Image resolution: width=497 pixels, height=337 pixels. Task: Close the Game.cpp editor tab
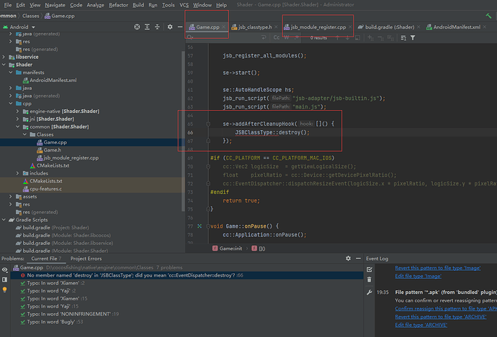click(x=224, y=27)
